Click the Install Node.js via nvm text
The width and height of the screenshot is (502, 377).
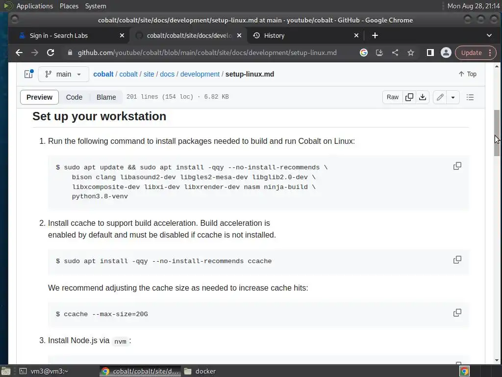click(x=89, y=341)
